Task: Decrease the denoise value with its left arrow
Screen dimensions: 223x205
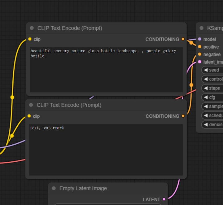Action: click(x=206, y=124)
